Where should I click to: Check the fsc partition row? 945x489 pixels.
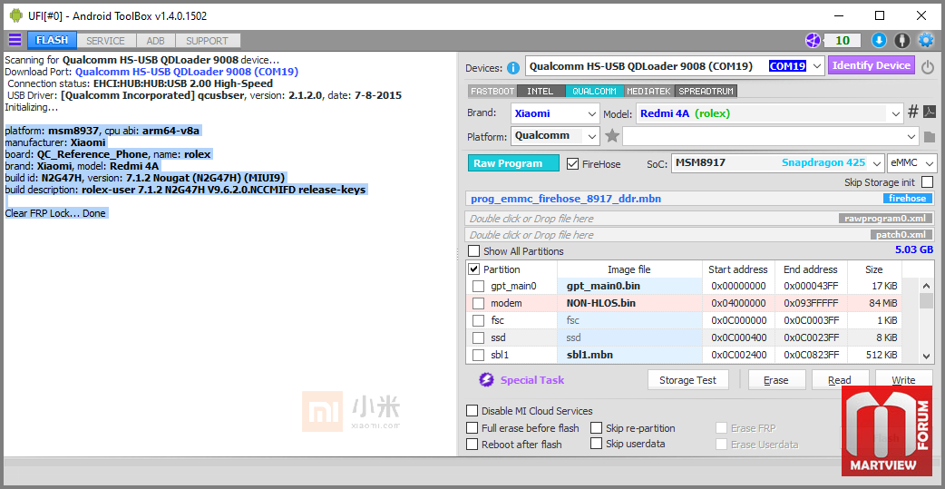pos(478,320)
